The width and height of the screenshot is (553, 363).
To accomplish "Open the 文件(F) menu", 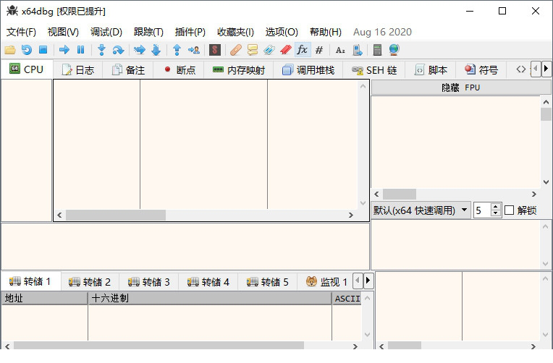I will [x=21, y=32].
